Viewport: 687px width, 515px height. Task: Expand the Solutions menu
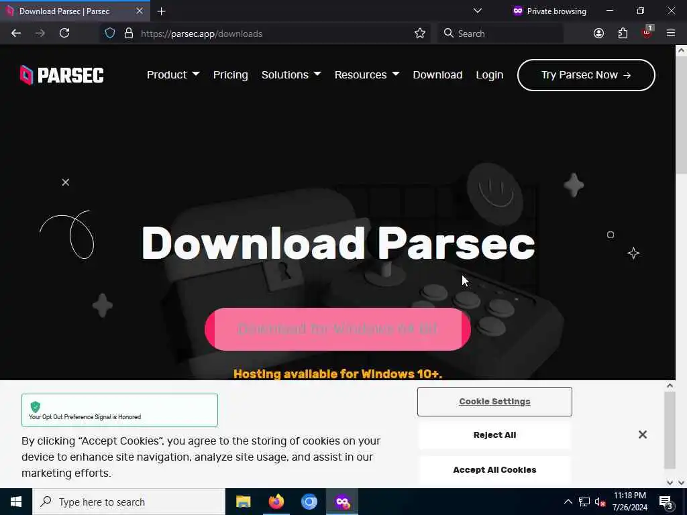291,75
